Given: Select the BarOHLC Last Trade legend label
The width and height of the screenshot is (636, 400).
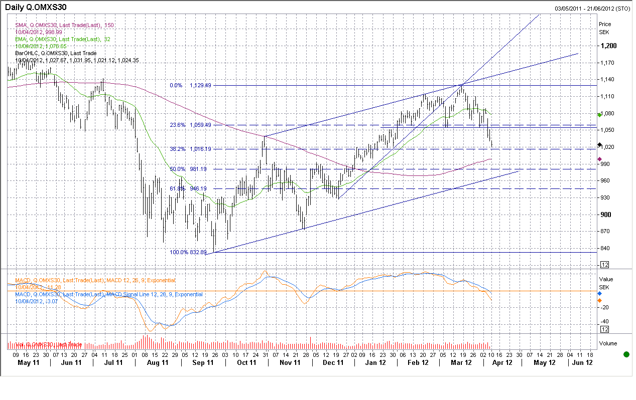Looking at the screenshot, I should (56, 53).
